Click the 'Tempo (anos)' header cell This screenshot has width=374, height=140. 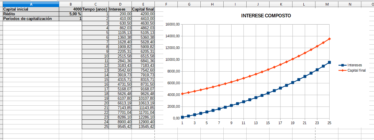point(95,9)
